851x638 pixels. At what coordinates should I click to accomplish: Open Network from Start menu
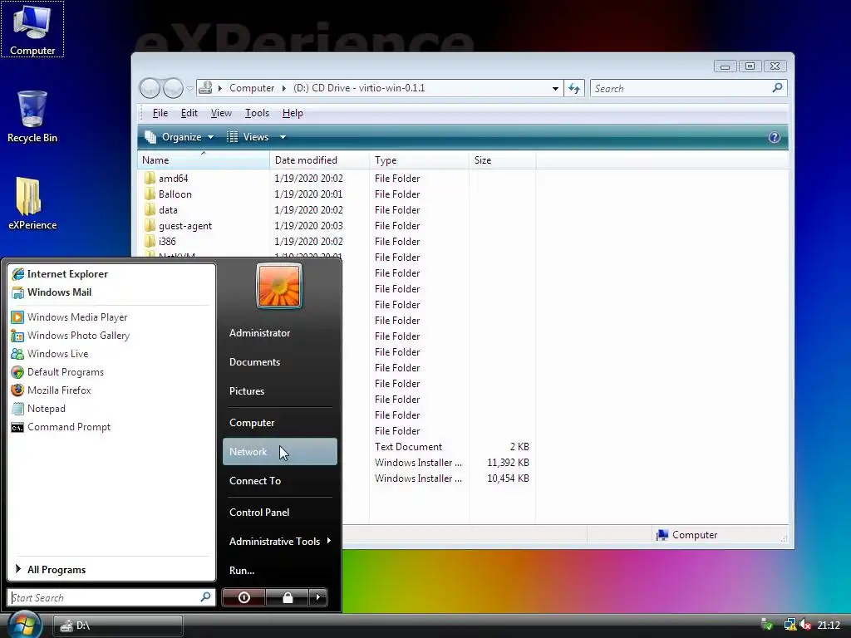click(x=279, y=451)
